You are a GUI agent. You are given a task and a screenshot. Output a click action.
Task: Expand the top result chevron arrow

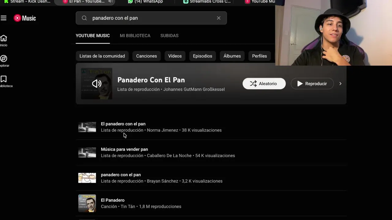point(340,84)
